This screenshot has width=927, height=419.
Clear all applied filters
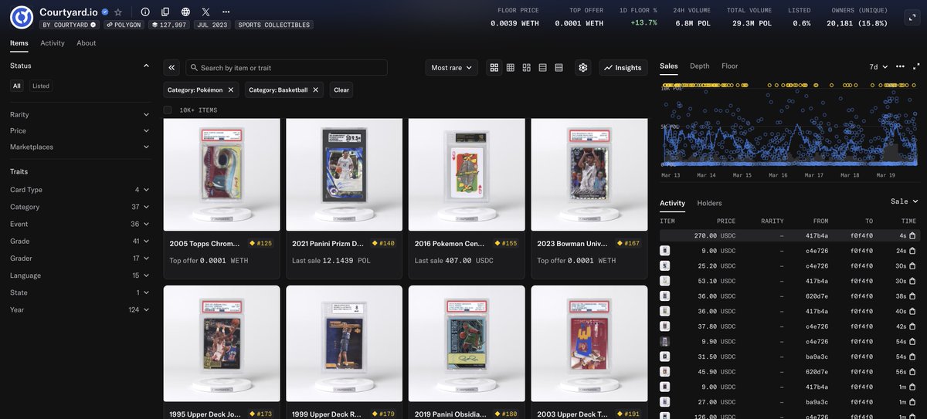click(341, 90)
